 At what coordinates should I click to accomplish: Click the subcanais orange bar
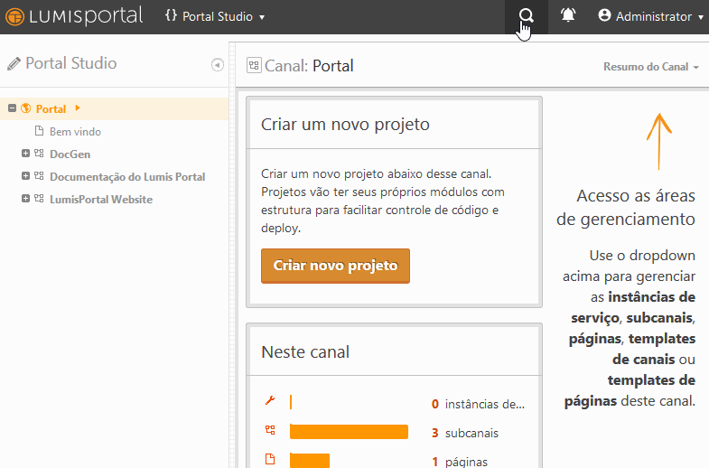349,432
